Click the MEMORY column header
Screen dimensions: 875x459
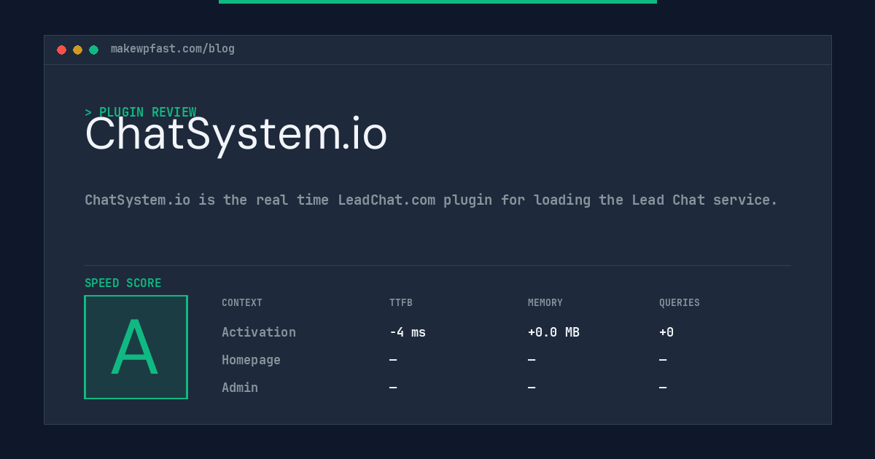coord(545,303)
